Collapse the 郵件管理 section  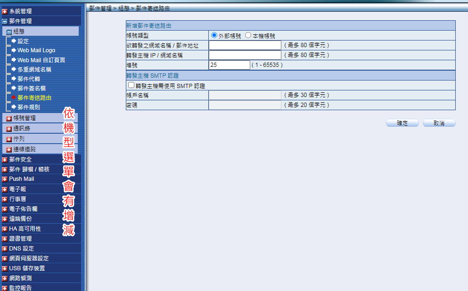pos(5,21)
